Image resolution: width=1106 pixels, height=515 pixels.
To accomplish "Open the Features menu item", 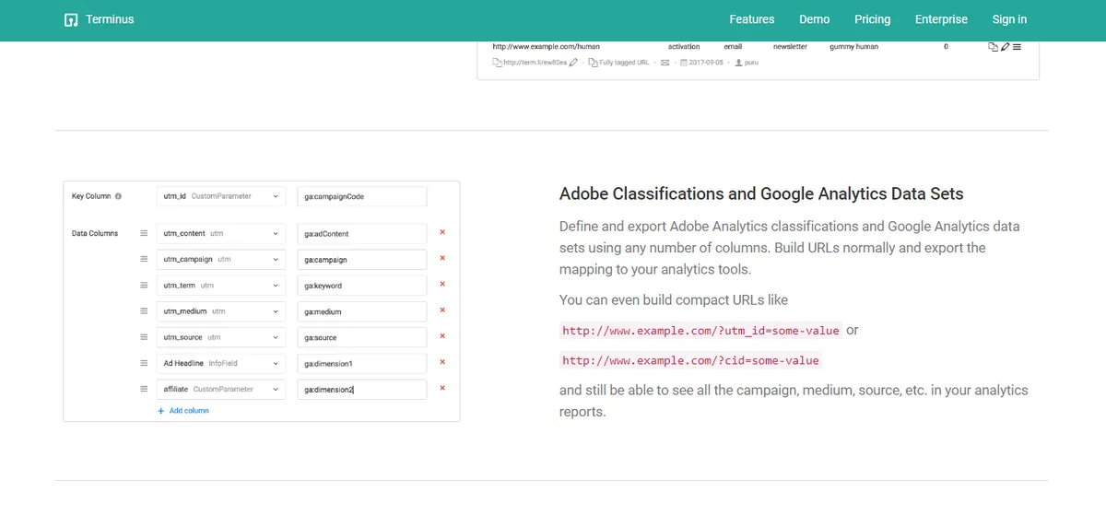I will coord(751,19).
